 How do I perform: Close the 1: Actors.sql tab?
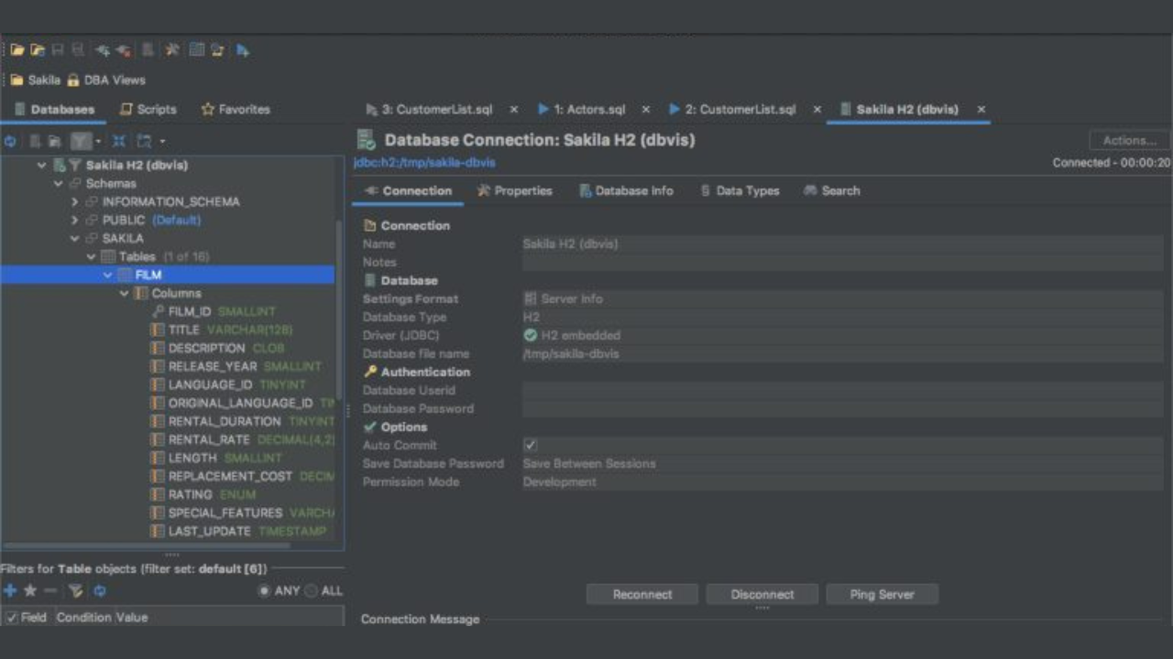tap(645, 109)
